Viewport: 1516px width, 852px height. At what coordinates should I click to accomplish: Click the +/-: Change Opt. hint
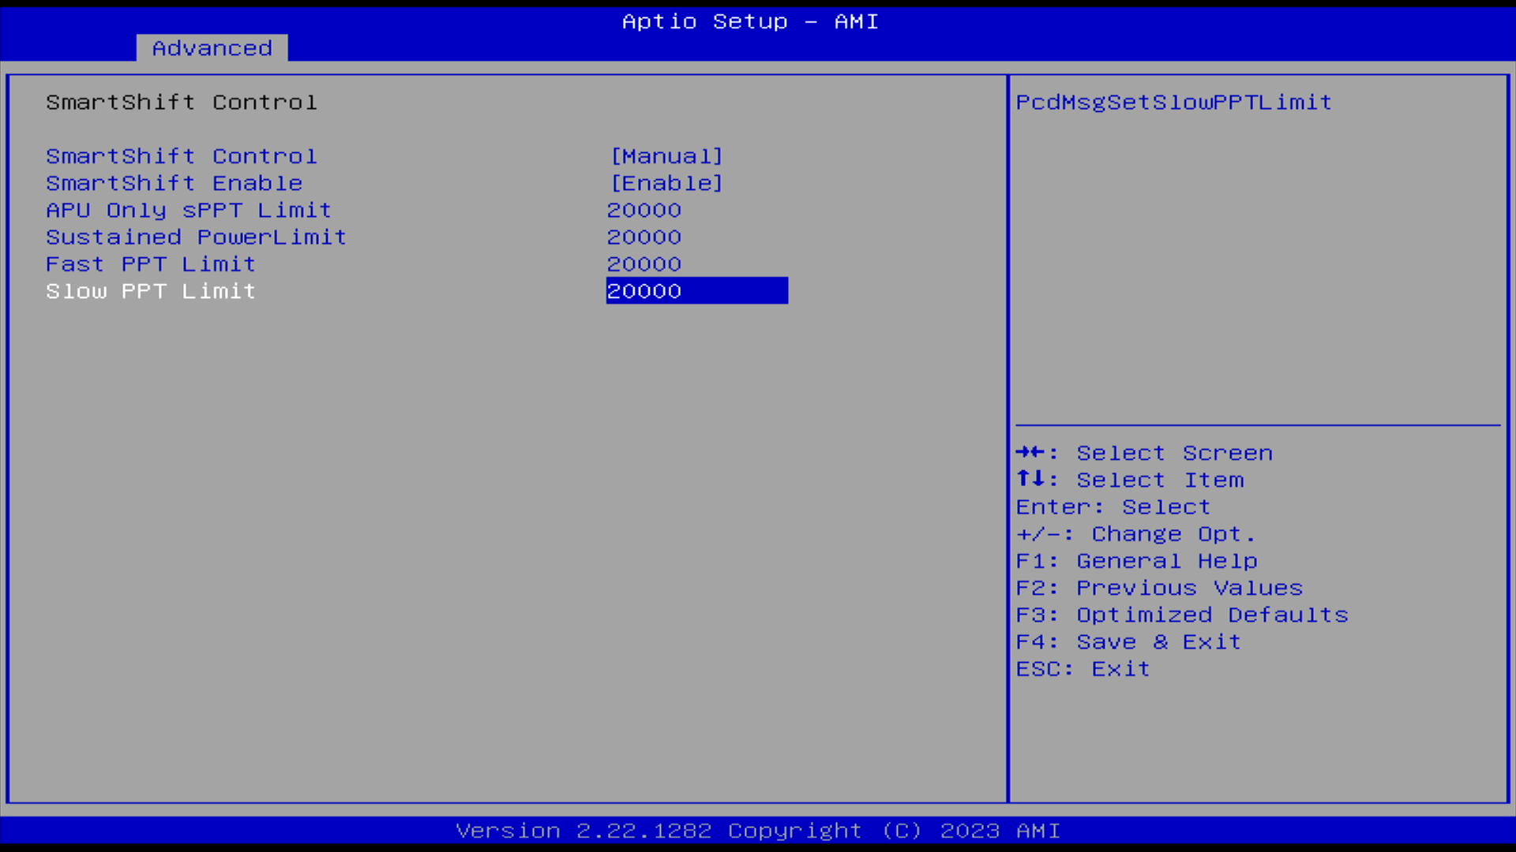click(x=1135, y=534)
